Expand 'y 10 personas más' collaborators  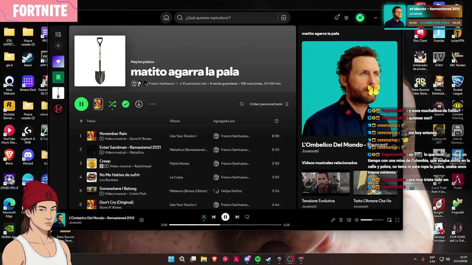[x=193, y=84]
